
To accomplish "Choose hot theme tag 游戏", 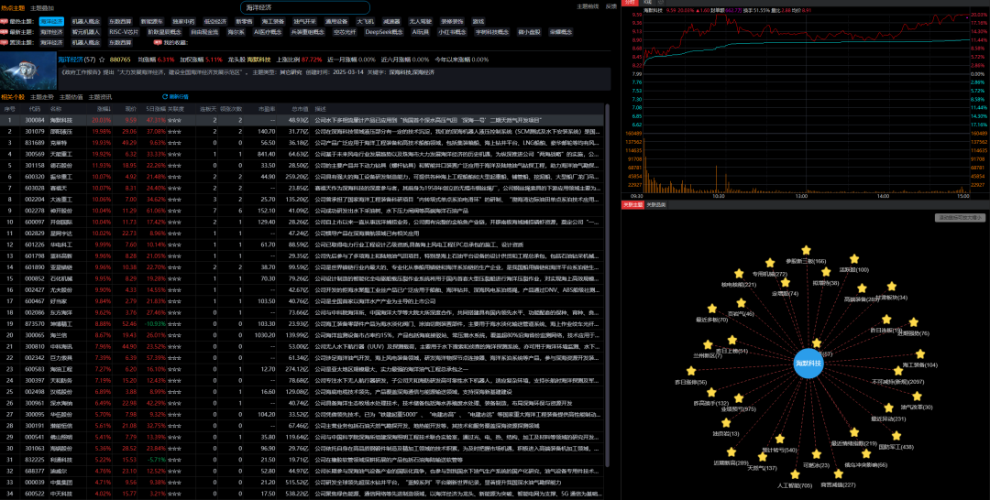I will pyautogui.click(x=478, y=21).
